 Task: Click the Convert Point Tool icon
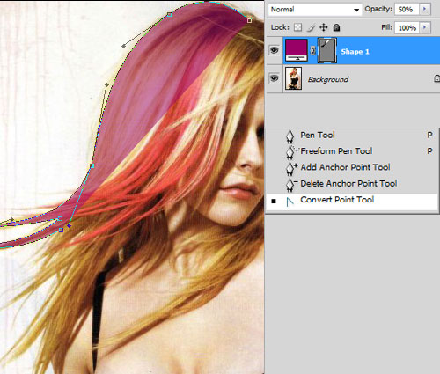(x=290, y=202)
